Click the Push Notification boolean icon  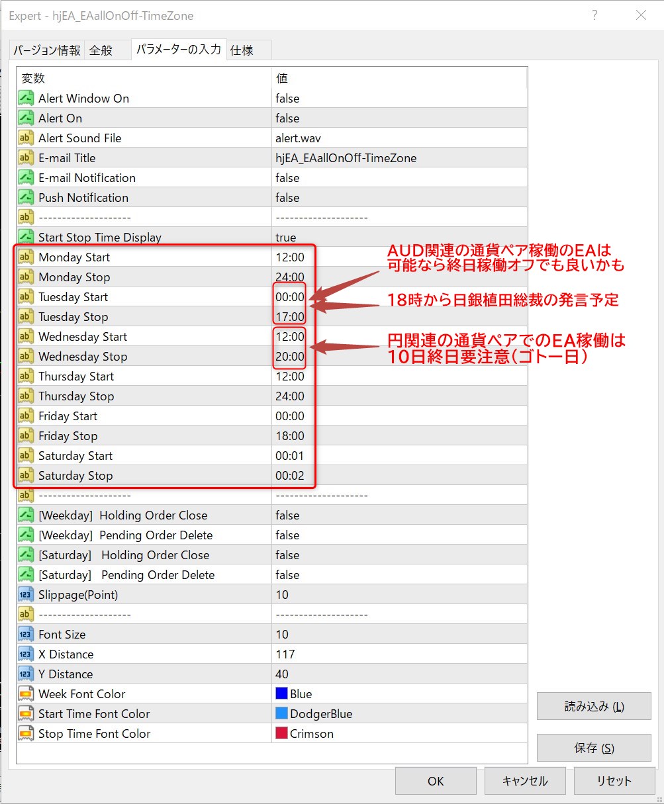(26, 198)
